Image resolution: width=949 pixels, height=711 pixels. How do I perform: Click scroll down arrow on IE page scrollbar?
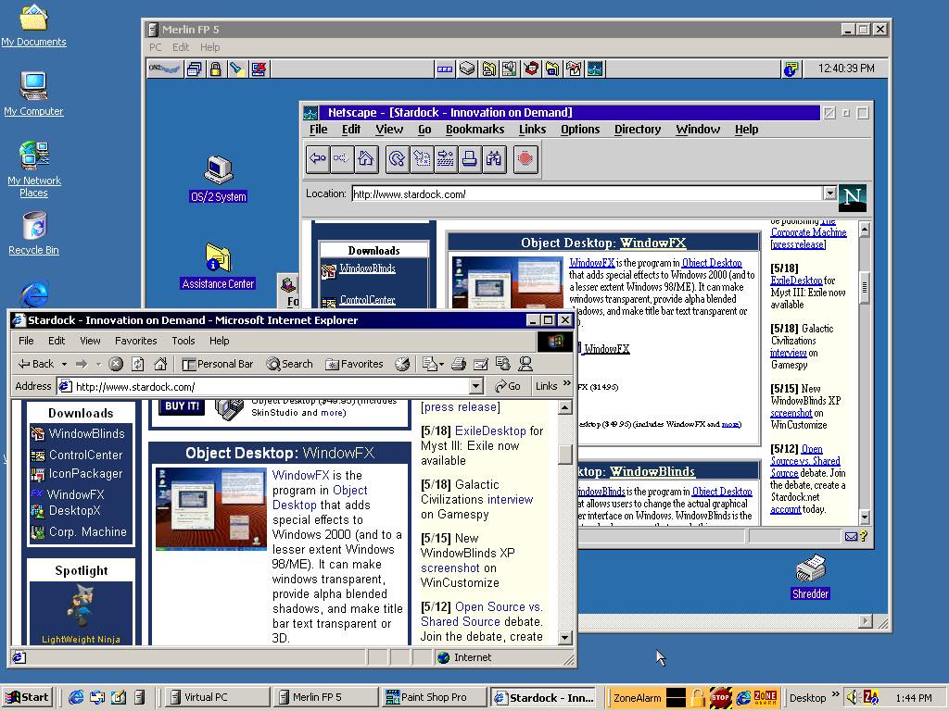(x=564, y=637)
